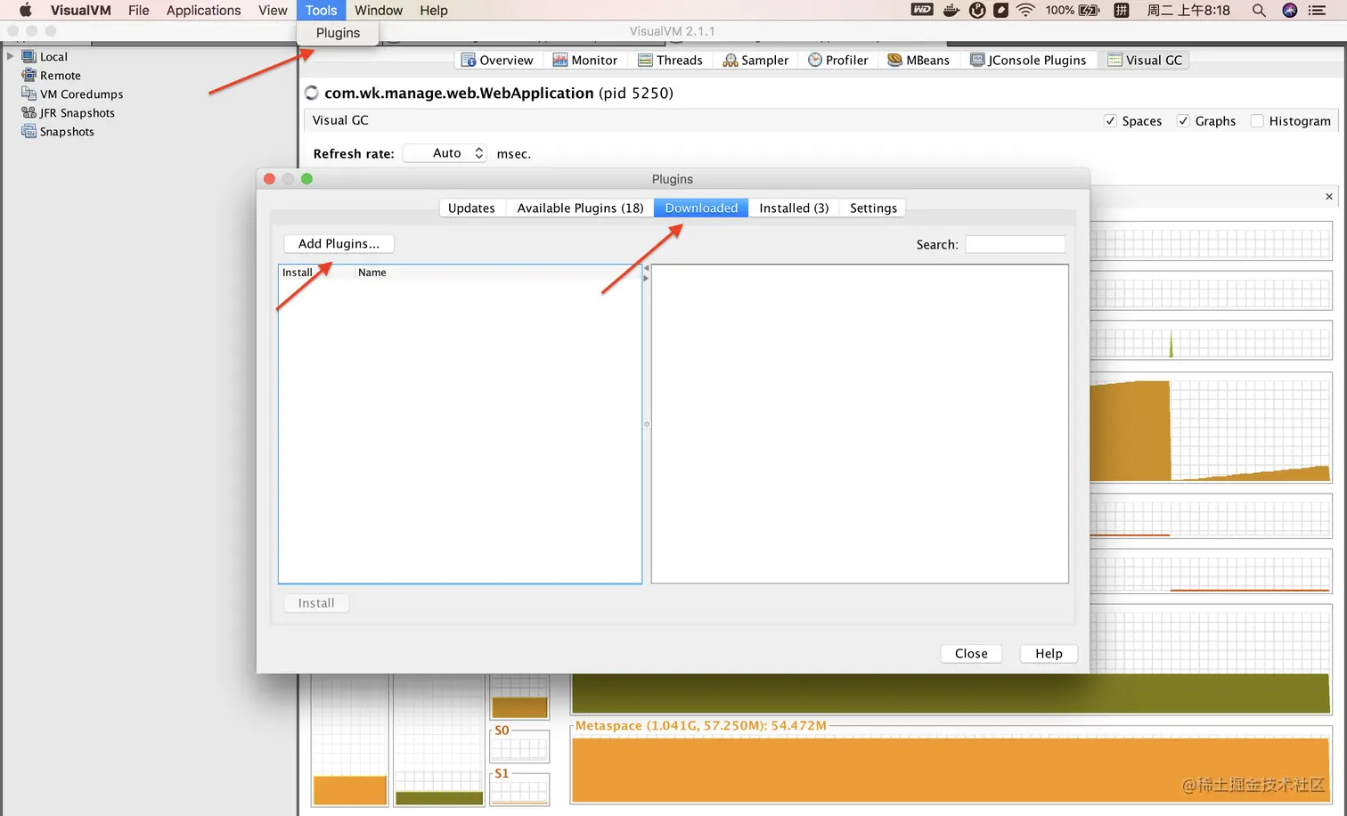Open Spotlight search in menu bar
The height and width of the screenshot is (816, 1347).
coord(1259,10)
